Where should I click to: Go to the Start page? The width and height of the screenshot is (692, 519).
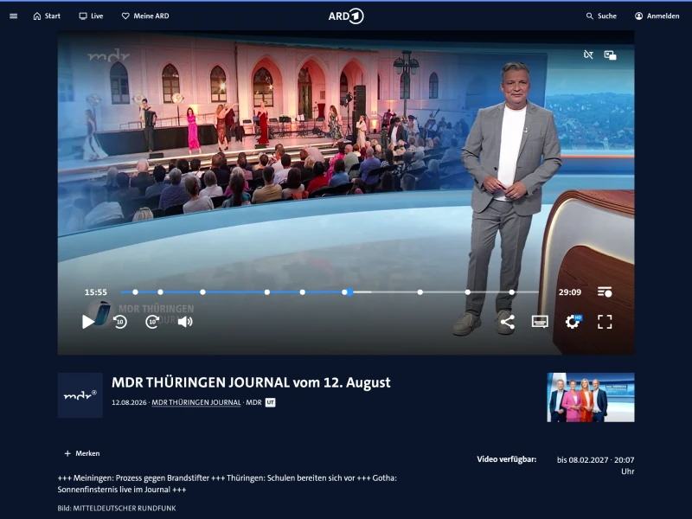(x=47, y=16)
